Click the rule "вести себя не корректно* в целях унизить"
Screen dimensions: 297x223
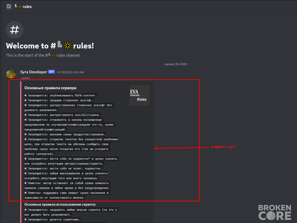click(x=71, y=161)
